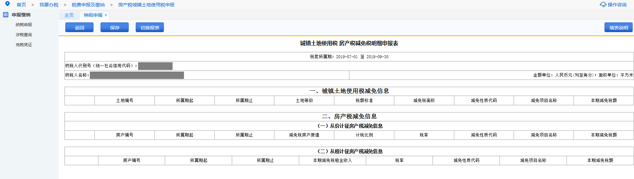The width and height of the screenshot is (634, 179).
Task: Click the 纳税人名称 redacted value field
Action: [x=137, y=75]
